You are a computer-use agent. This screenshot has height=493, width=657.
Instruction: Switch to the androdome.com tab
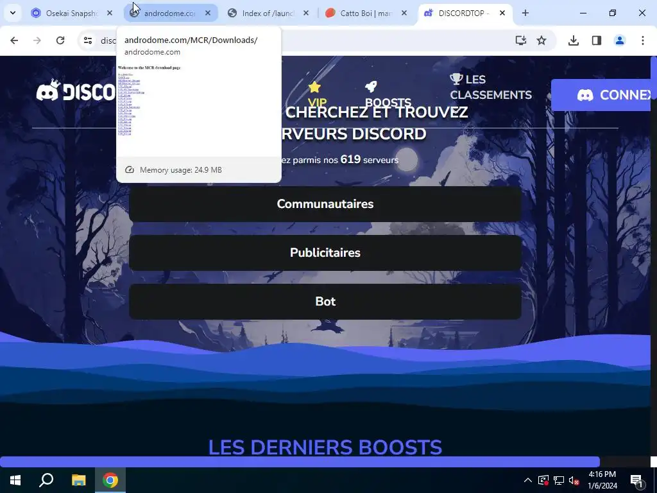tap(170, 13)
